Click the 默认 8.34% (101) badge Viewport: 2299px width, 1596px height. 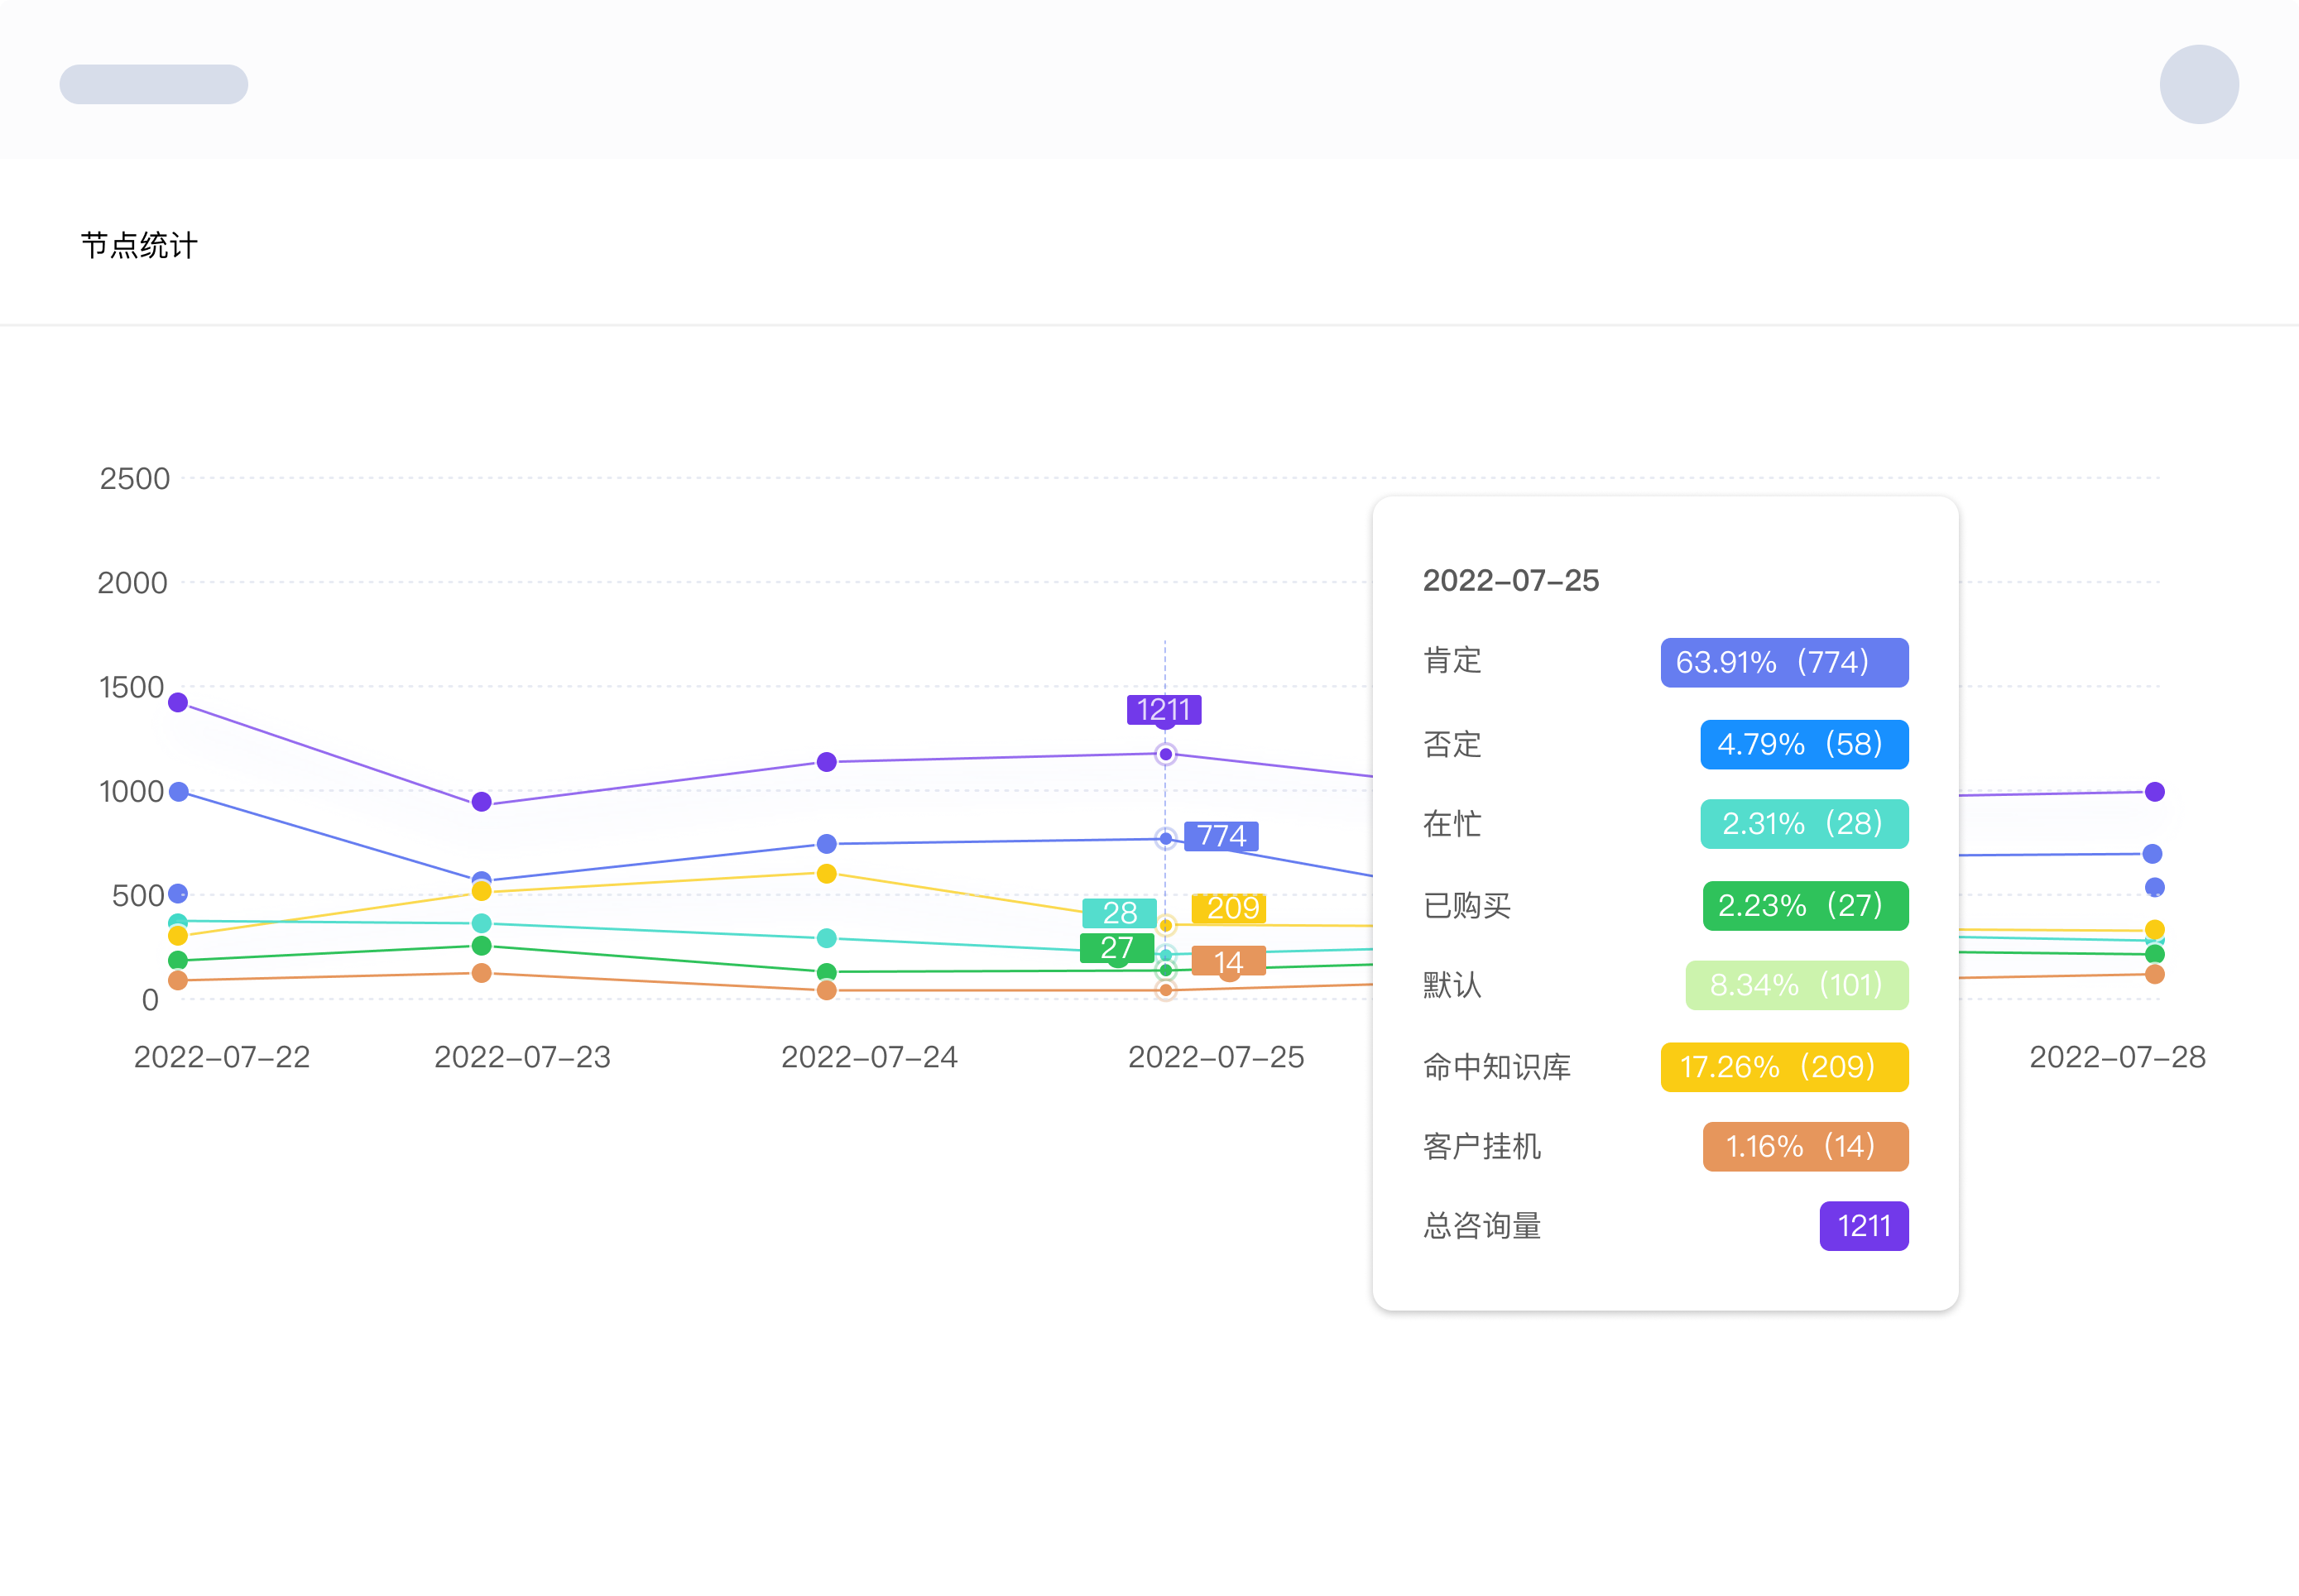pos(1796,985)
